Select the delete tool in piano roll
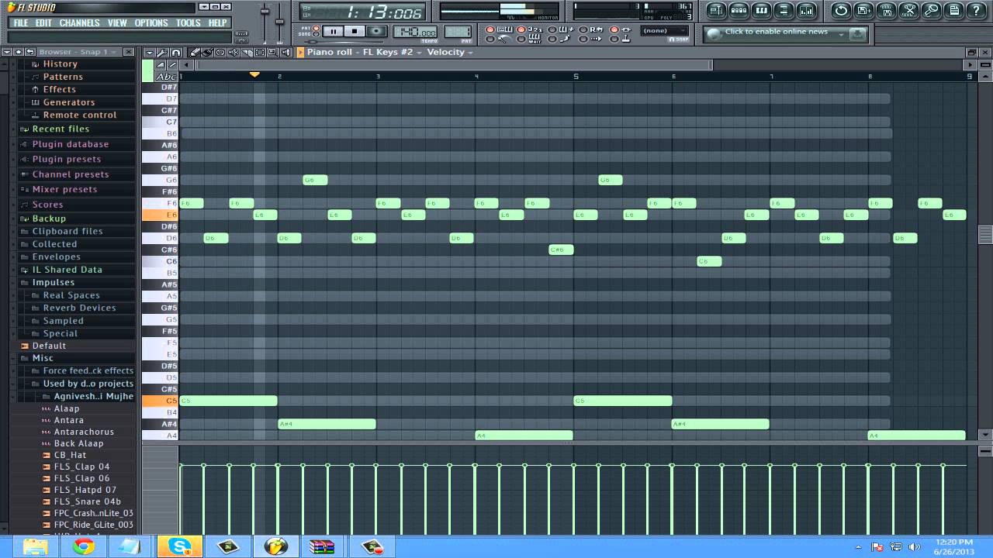993x558 pixels. pos(220,53)
